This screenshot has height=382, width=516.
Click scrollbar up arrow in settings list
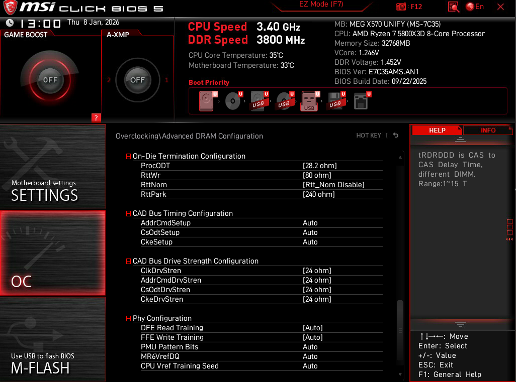point(400,157)
